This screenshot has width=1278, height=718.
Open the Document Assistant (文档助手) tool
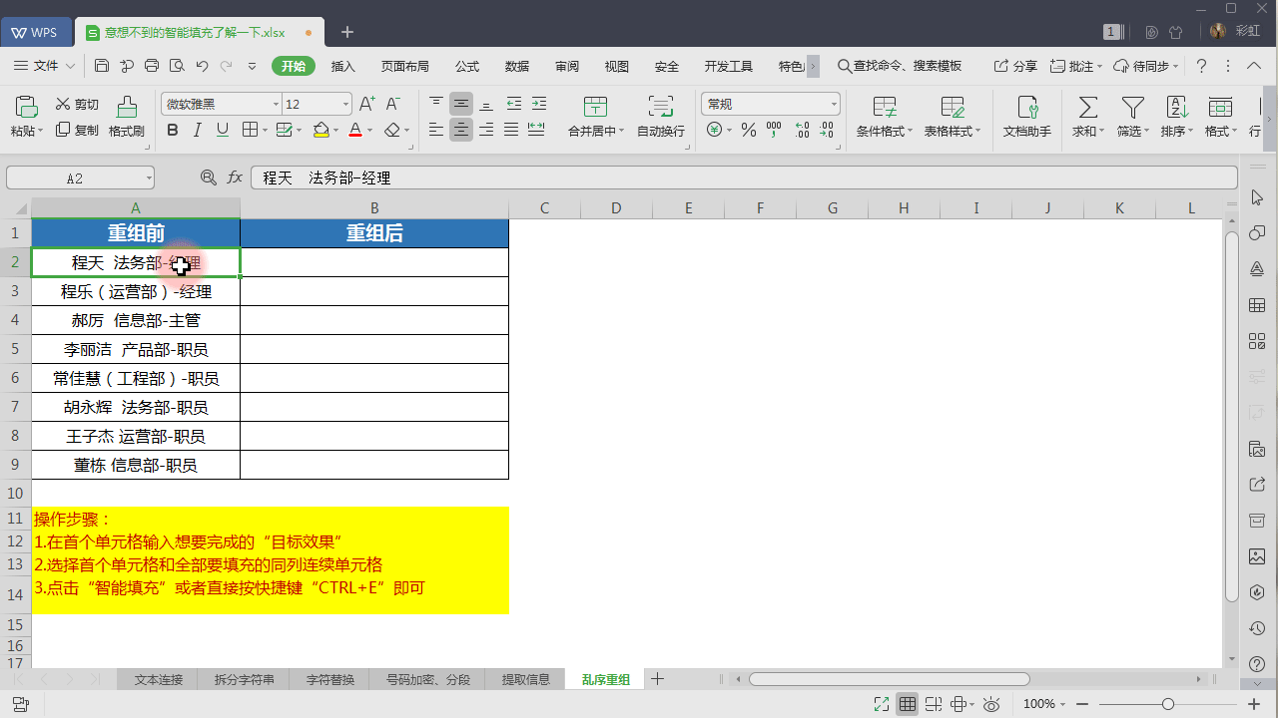[1026, 108]
